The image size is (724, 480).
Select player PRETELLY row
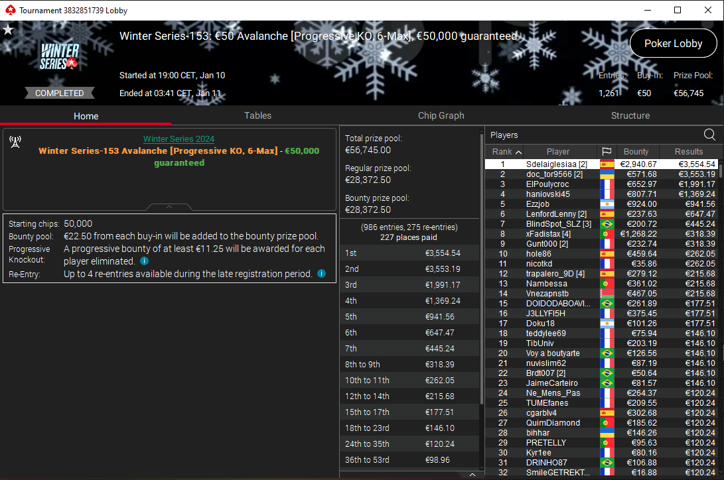(x=602, y=443)
